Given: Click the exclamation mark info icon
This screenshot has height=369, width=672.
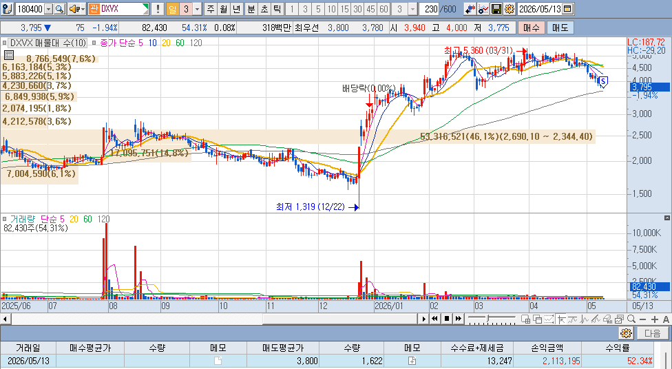Looking at the screenshot, I should pyautogui.click(x=158, y=8).
